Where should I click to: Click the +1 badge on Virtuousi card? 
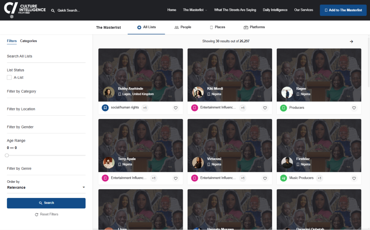coord(242,178)
